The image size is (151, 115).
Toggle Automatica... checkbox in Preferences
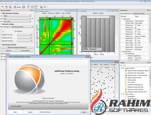click(x=136, y=38)
